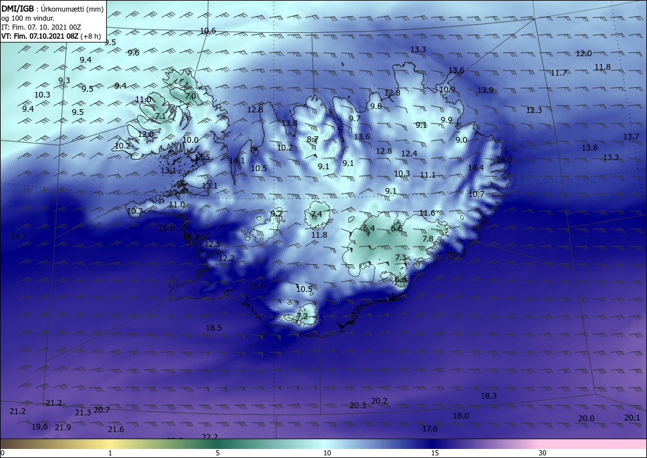Viewport: 647px width, 458px height.
Task: Click the map value 9.2
Action: pos(276,214)
